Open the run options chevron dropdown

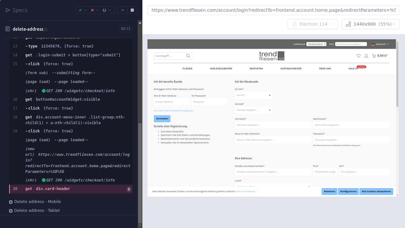coord(122,10)
